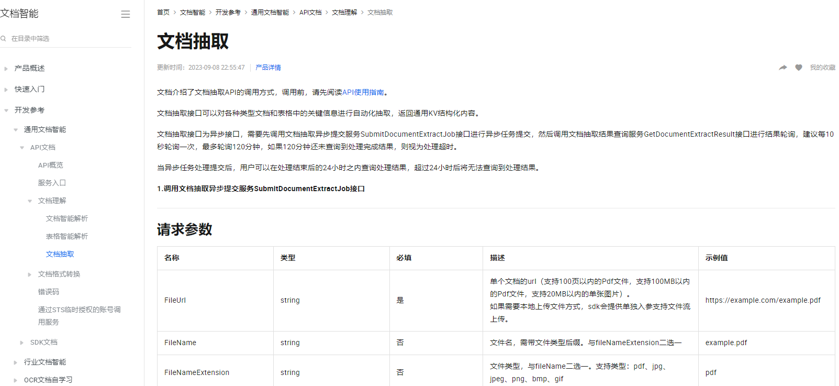This screenshot has width=839, height=386.
Task: Open 产品概述 in the sidebar
Action: coord(29,68)
